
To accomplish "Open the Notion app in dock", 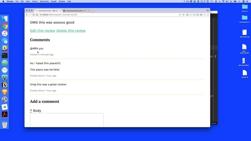I will click(5, 85).
